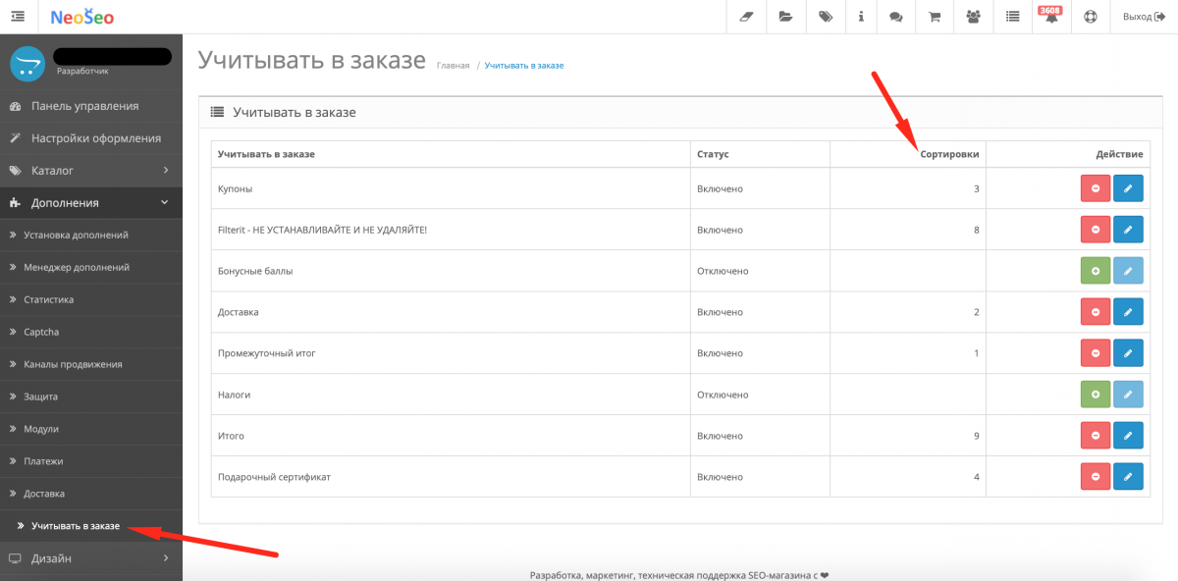Edit Filterit with blue pencil button
This screenshot has height=581, width=1178.
1128,230
